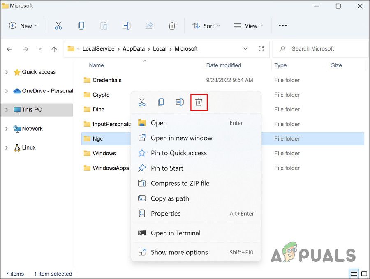The height and width of the screenshot is (279, 370).
Task: Click the Windows folder icon
Action: click(x=87, y=153)
